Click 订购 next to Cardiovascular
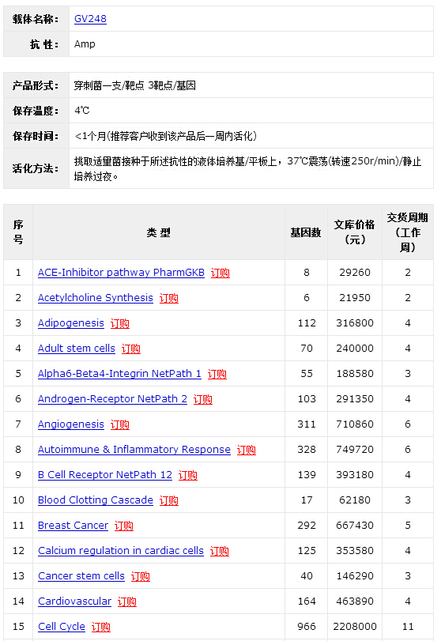The image size is (441, 641). [x=127, y=602]
